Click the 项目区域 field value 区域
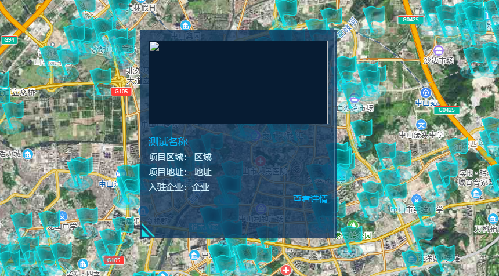The image size is (499, 276). (x=203, y=157)
